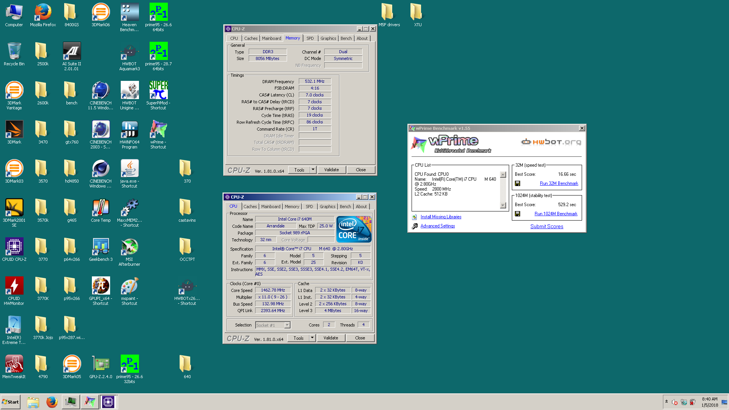Click DRAM Frequency value 532.1 MHz

[315, 81]
